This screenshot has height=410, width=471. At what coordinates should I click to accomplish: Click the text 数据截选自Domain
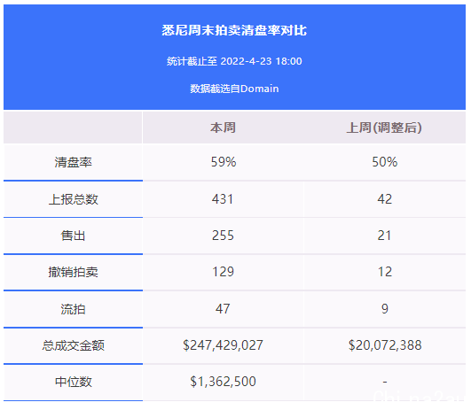tap(234, 89)
